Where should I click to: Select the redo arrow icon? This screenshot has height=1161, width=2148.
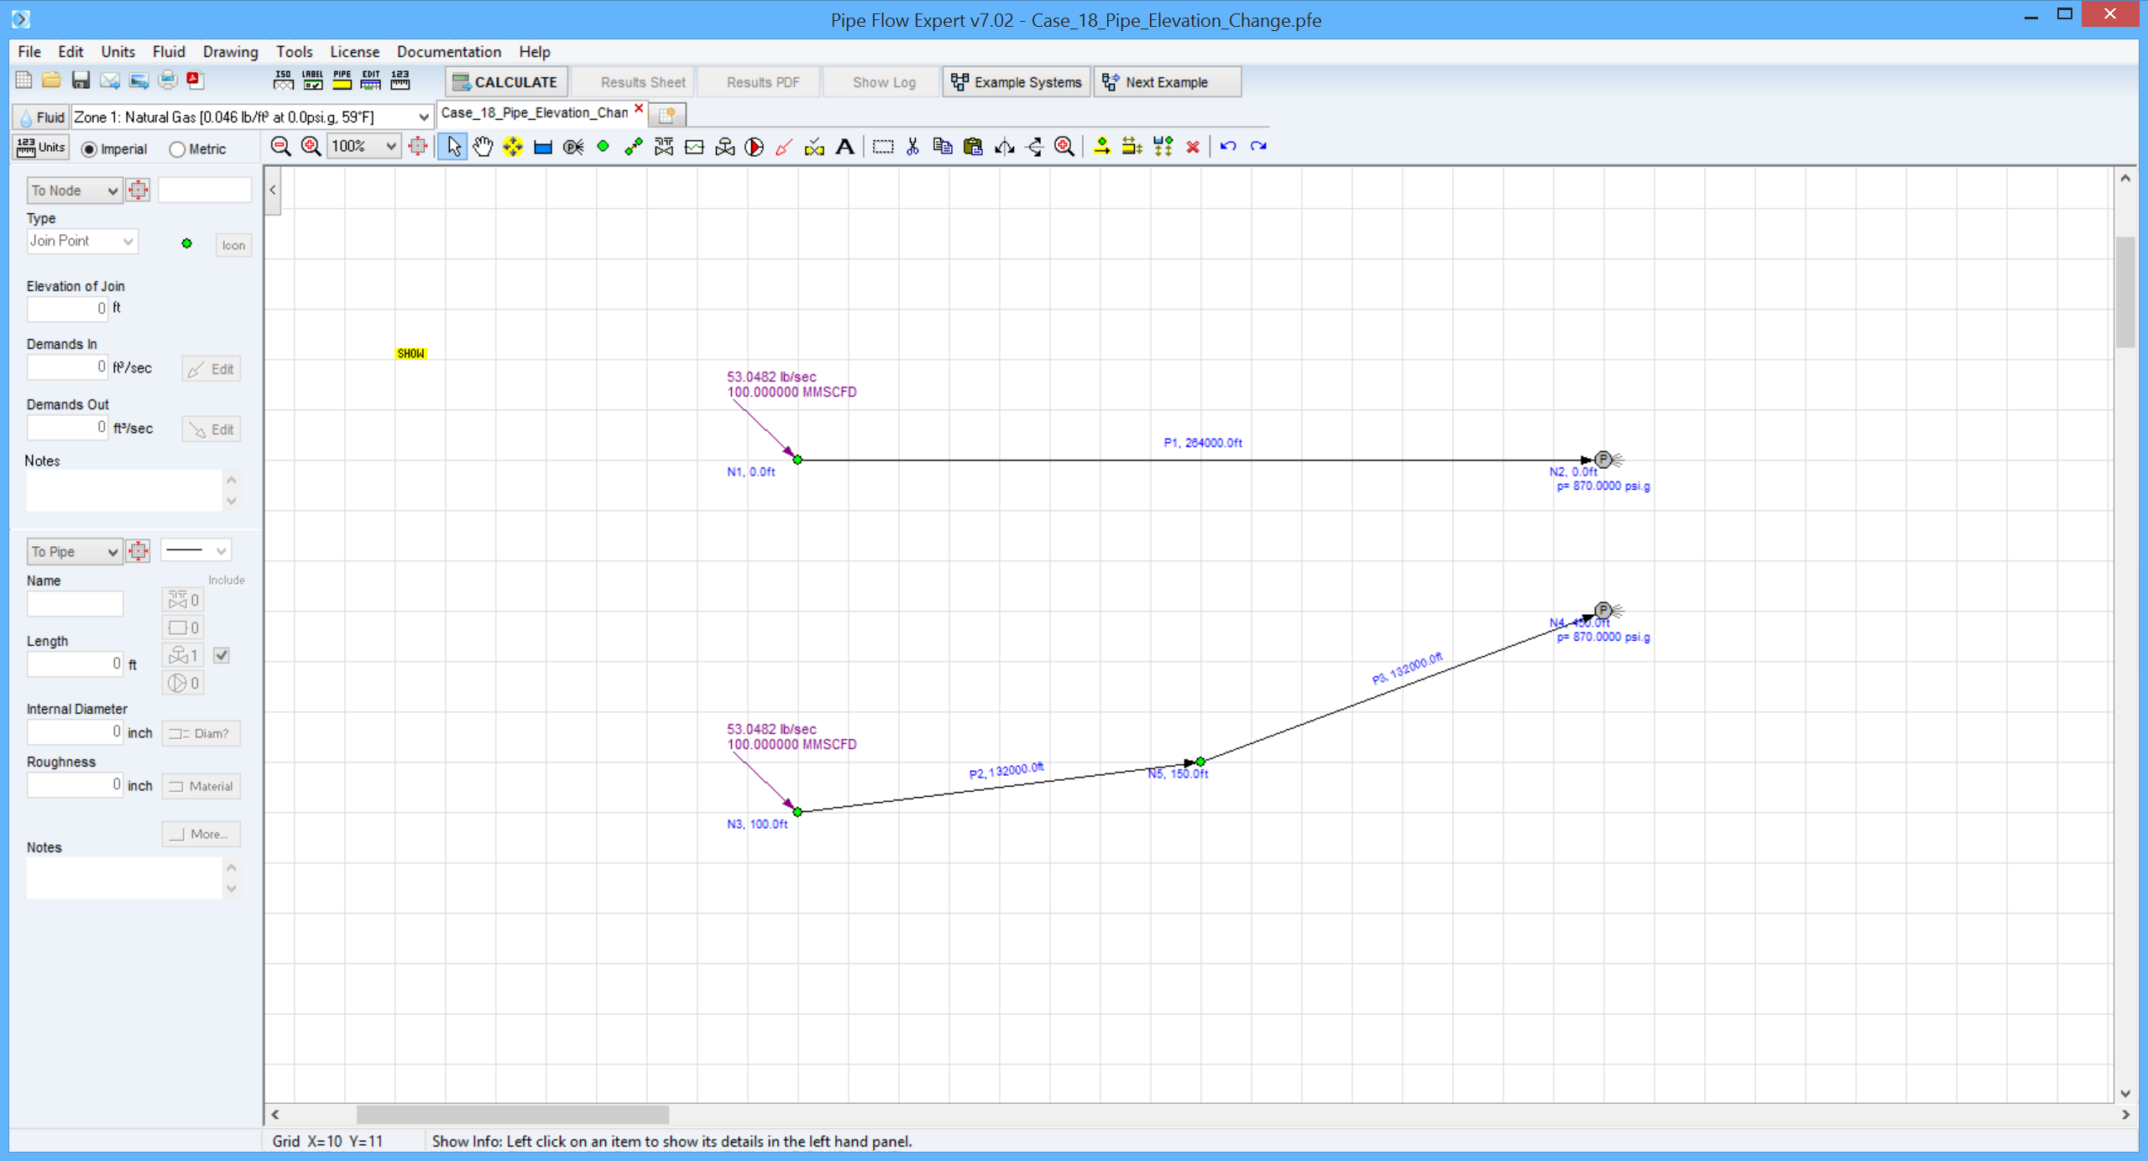tap(1258, 146)
